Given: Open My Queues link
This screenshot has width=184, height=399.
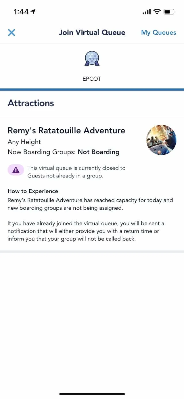Looking at the screenshot, I should tap(158, 33).
